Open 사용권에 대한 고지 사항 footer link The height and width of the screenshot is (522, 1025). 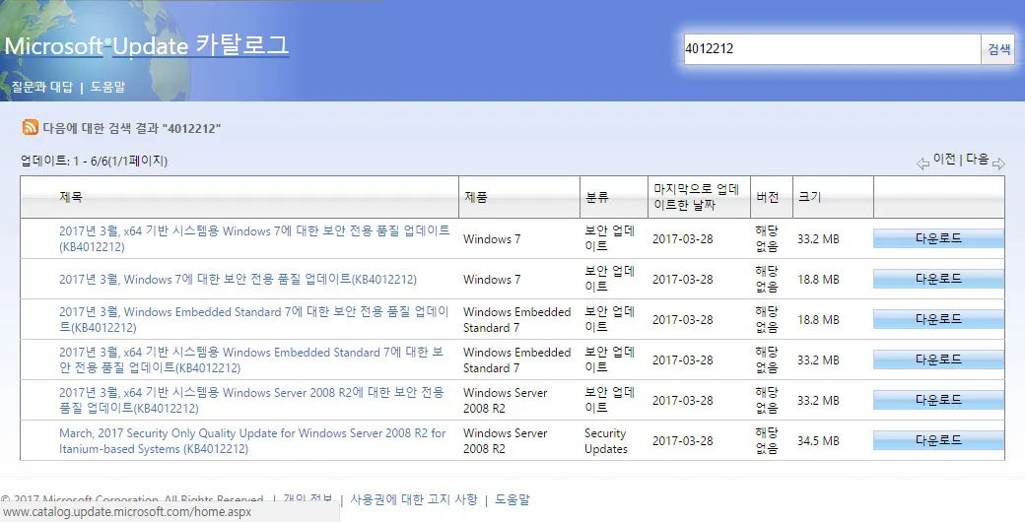(x=414, y=499)
